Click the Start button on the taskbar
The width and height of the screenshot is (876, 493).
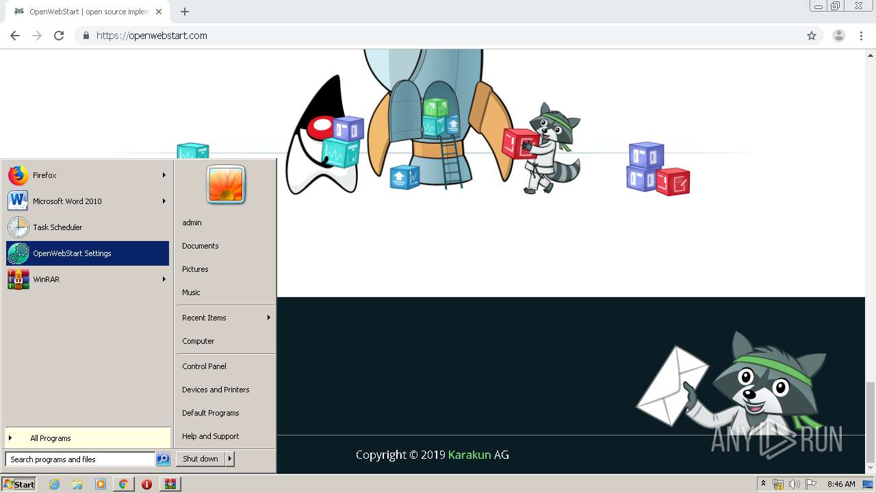pyautogui.click(x=19, y=484)
